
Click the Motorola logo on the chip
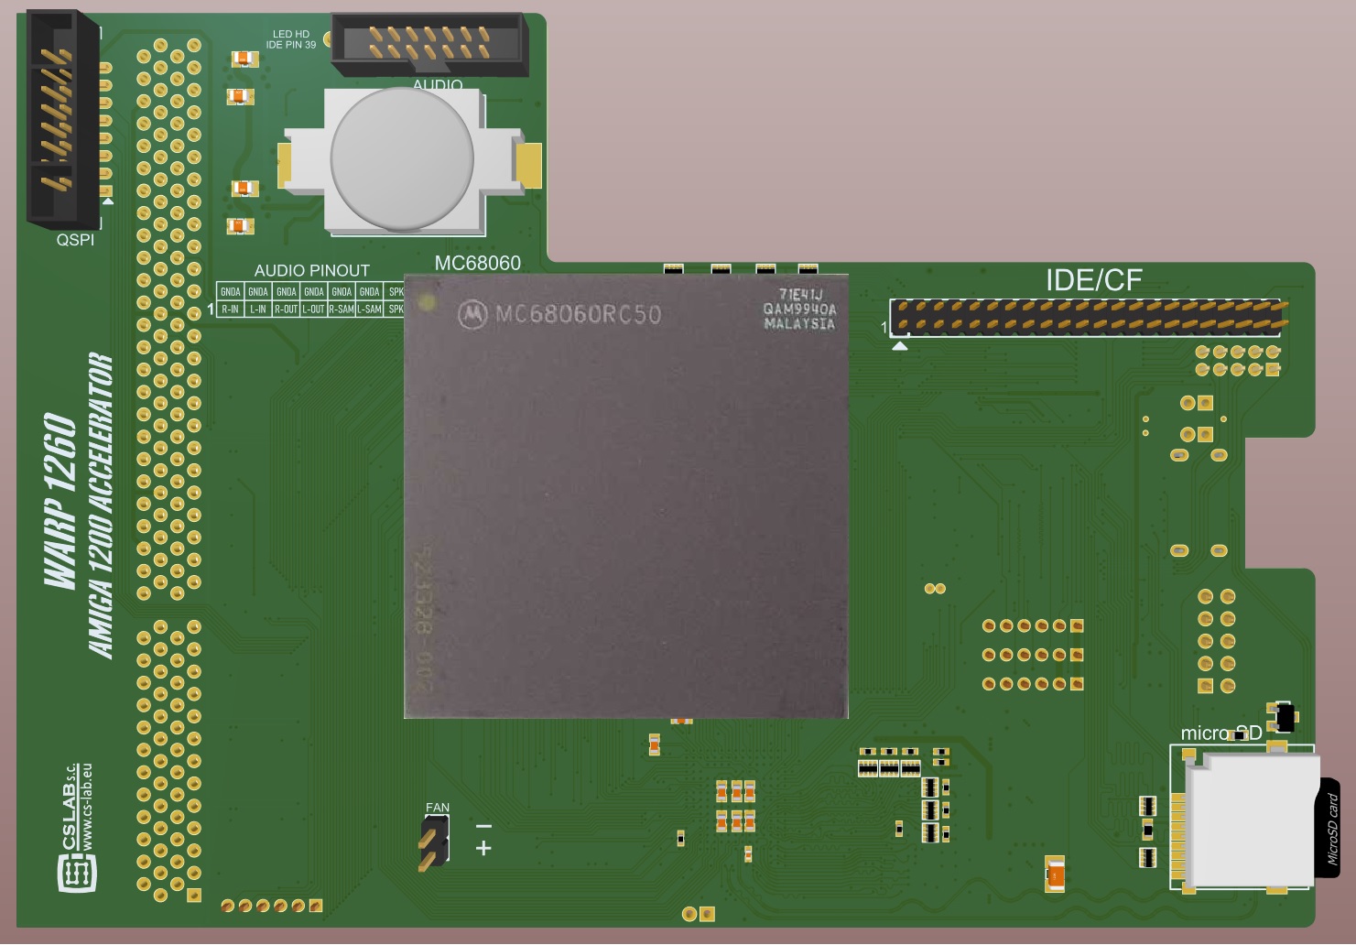[x=472, y=315]
